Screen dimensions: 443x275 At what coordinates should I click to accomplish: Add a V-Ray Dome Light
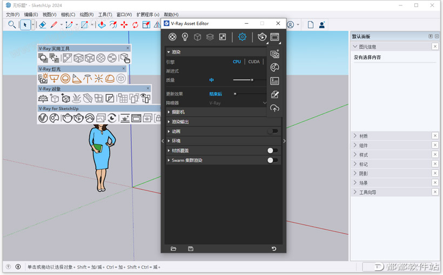click(110, 78)
